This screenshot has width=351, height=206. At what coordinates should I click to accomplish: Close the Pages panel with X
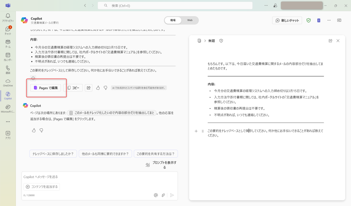(x=338, y=41)
